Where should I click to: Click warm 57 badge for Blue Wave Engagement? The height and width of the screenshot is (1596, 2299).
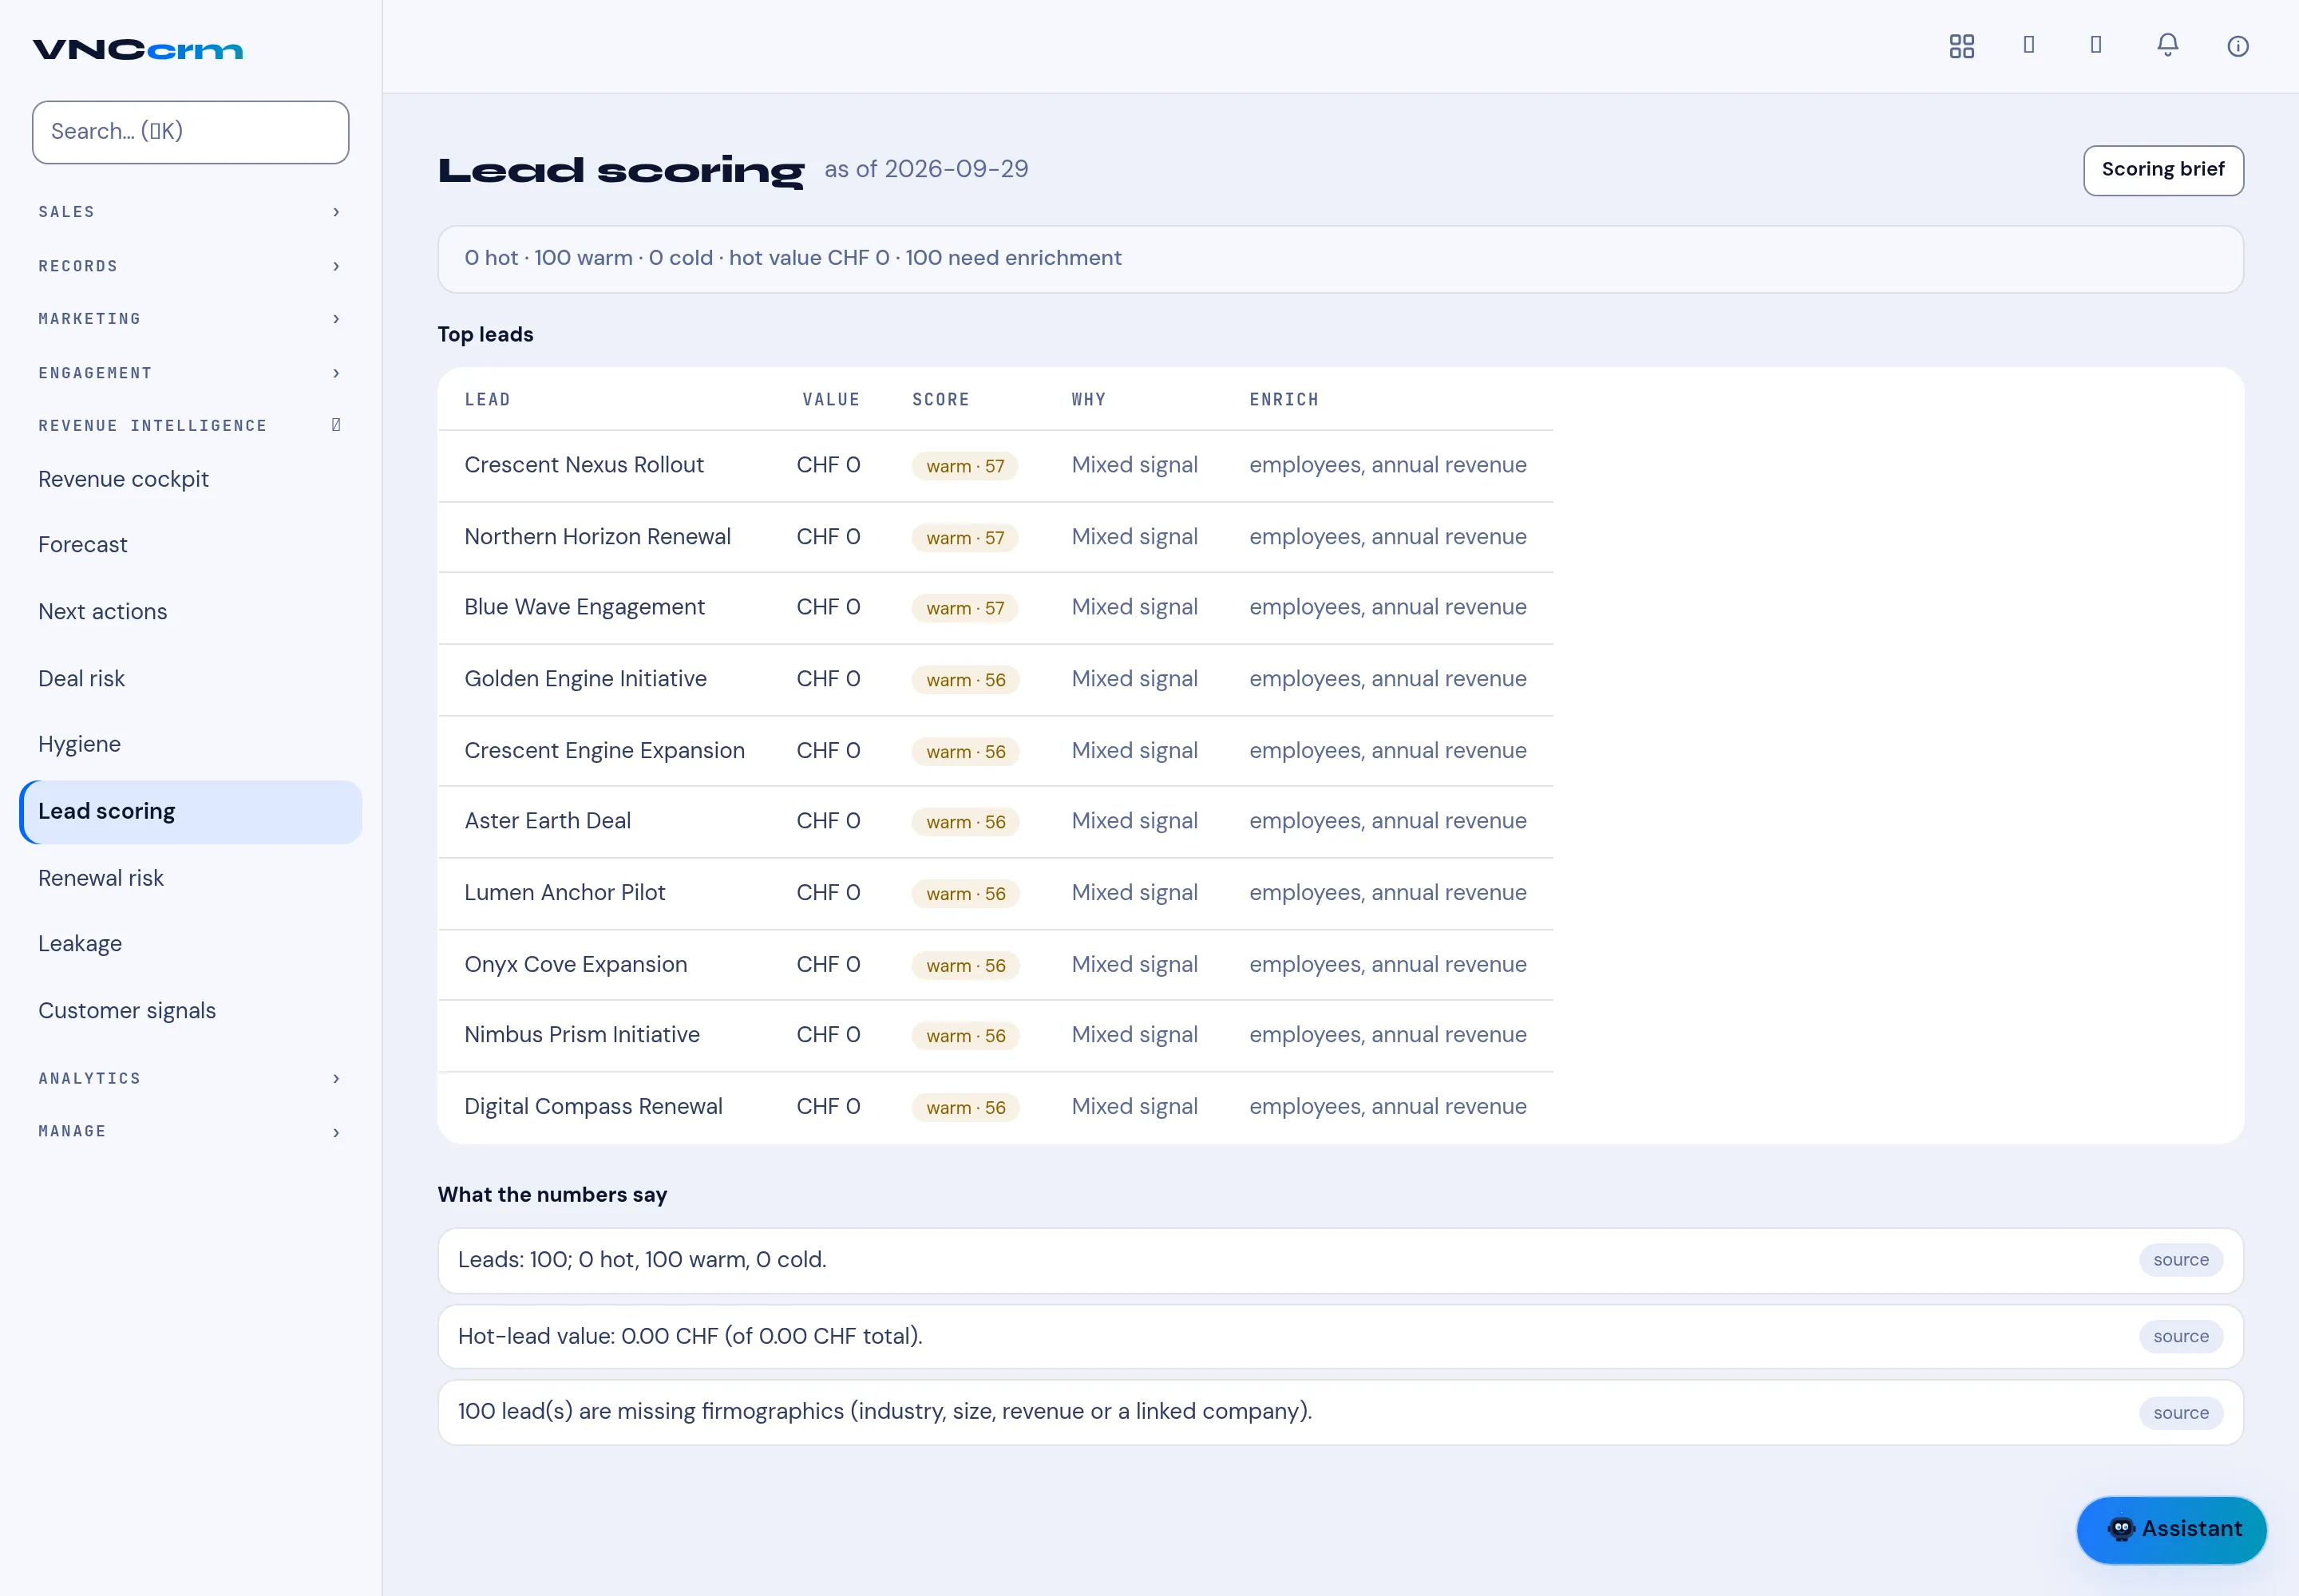[x=964, y=608]
